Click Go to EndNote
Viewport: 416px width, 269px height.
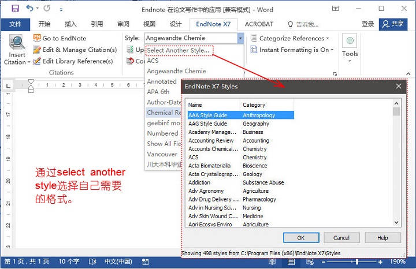[x=60, y=38]
